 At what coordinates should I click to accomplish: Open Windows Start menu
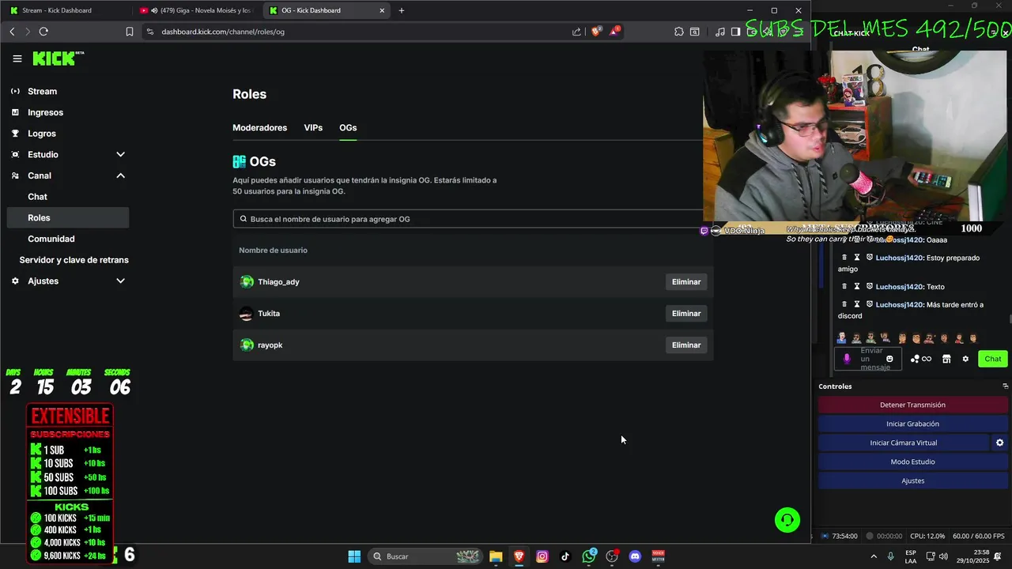354,556
